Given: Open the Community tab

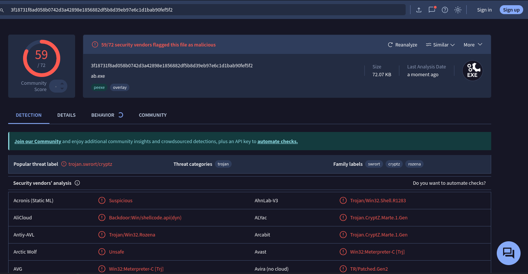Looking at the screenshot, I should coord(153,115).
